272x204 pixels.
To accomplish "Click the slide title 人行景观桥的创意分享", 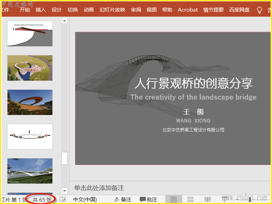I will click(x=193, y=83).
